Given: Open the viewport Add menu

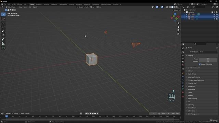Looking at the screenshot, I should point(30,7).
